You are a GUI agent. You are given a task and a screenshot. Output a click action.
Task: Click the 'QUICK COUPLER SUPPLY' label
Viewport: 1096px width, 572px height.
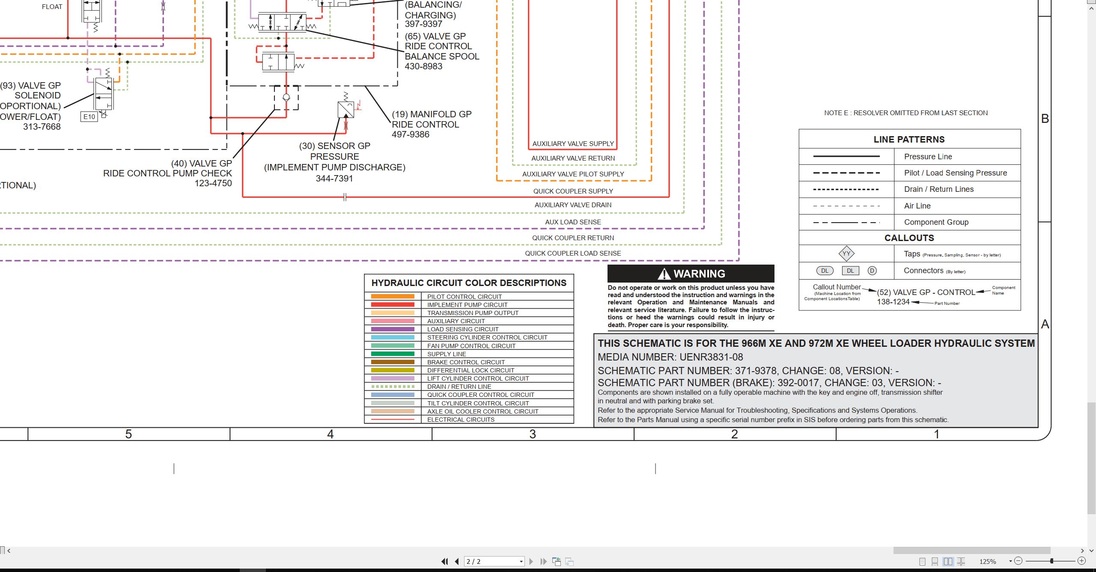[573, 191]
